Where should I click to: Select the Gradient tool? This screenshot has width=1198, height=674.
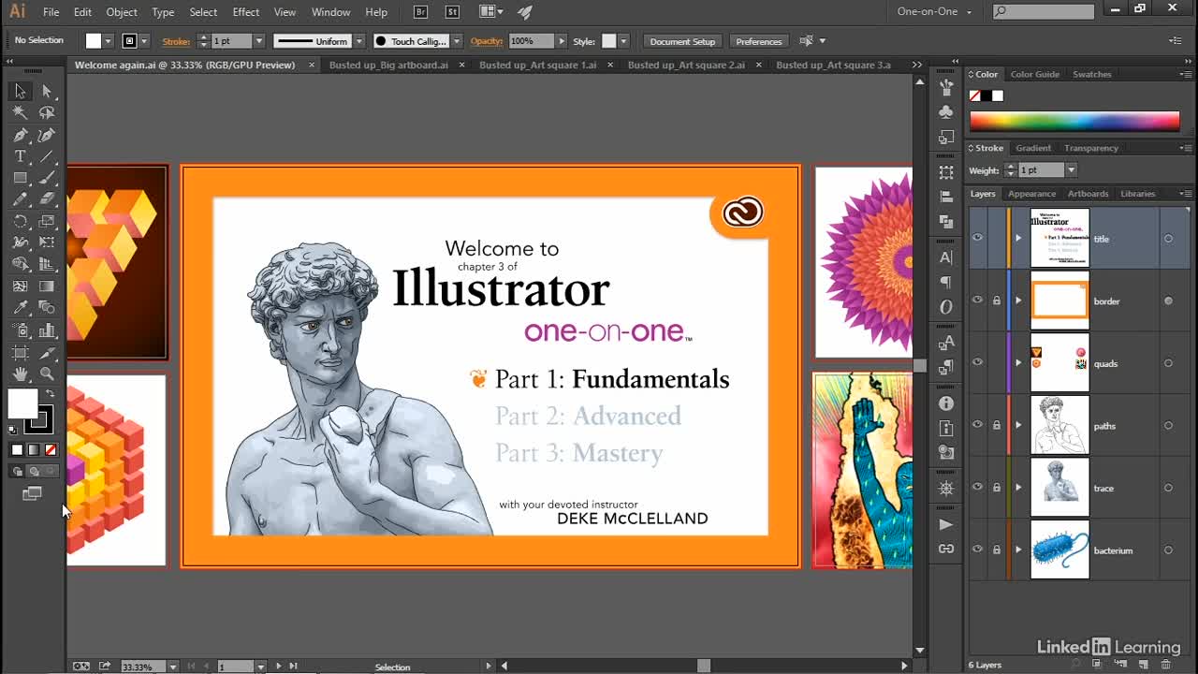[47, 286]
